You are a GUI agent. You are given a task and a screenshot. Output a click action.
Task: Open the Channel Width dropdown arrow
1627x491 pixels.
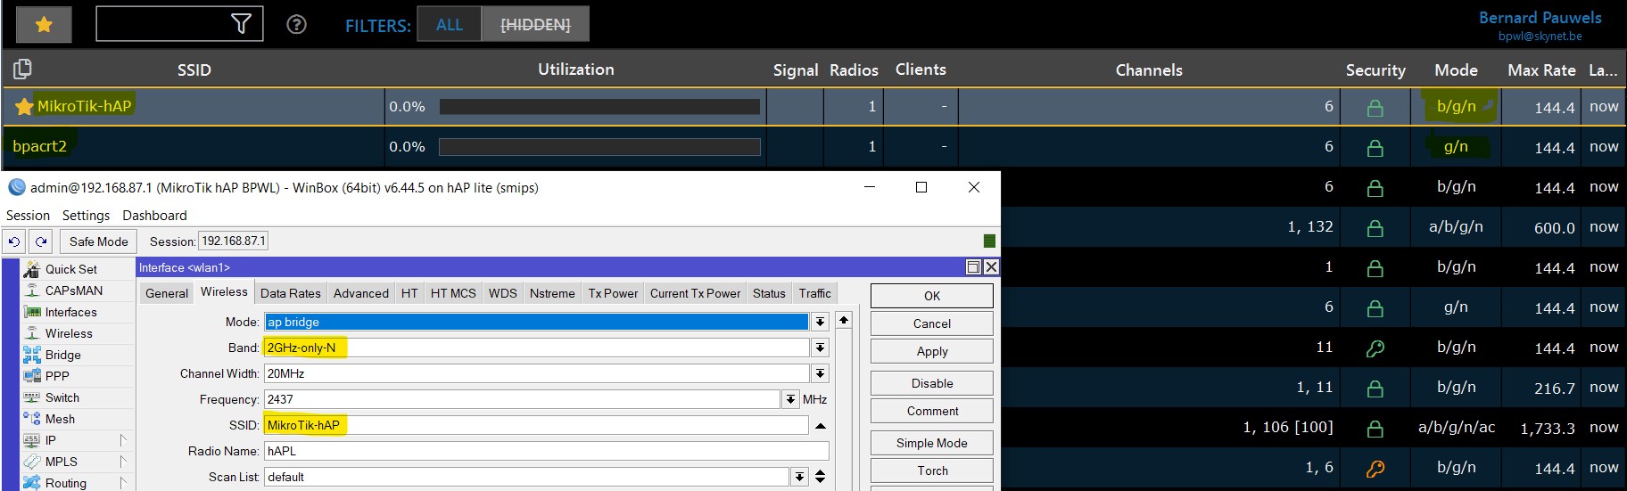tap(820, 373)
